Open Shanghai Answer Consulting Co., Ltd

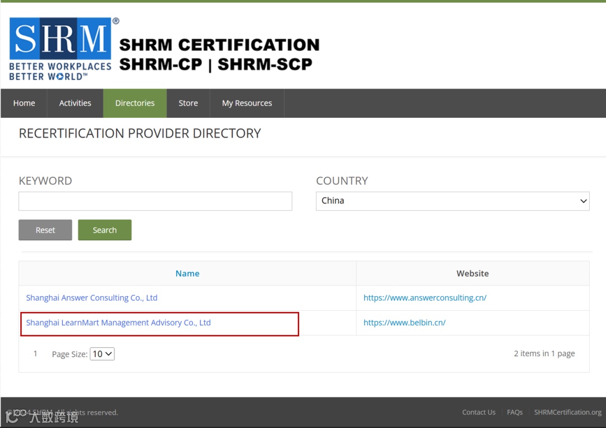coord(91,298)
